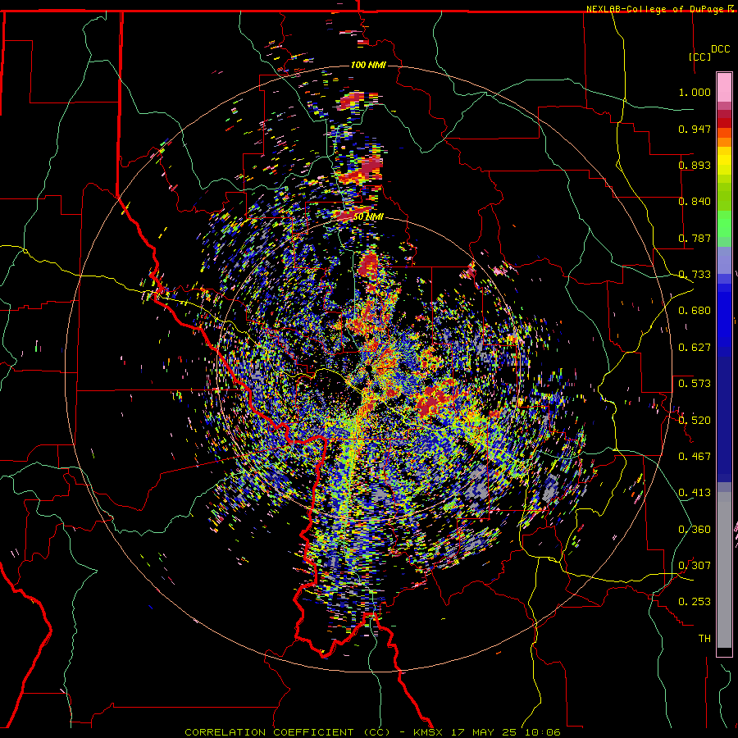
Task: Click the 0.467 legend value
Action: click(x=695, y=457)
